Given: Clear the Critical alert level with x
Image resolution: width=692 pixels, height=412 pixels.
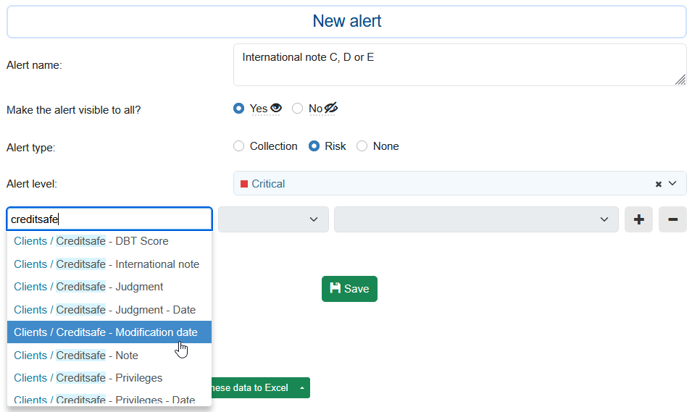Looking at the screenshot, I should [x=659, y=184].
